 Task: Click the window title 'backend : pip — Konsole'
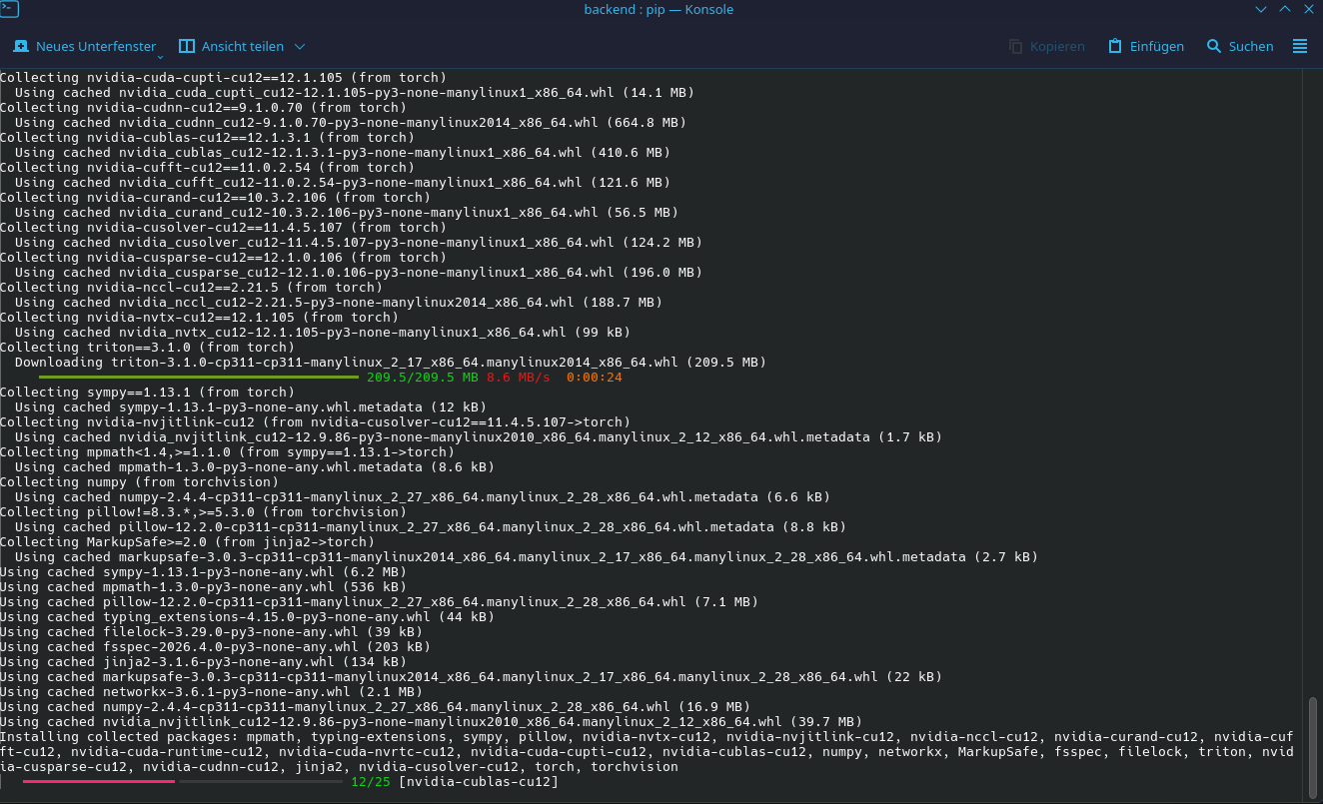(659, 9)
